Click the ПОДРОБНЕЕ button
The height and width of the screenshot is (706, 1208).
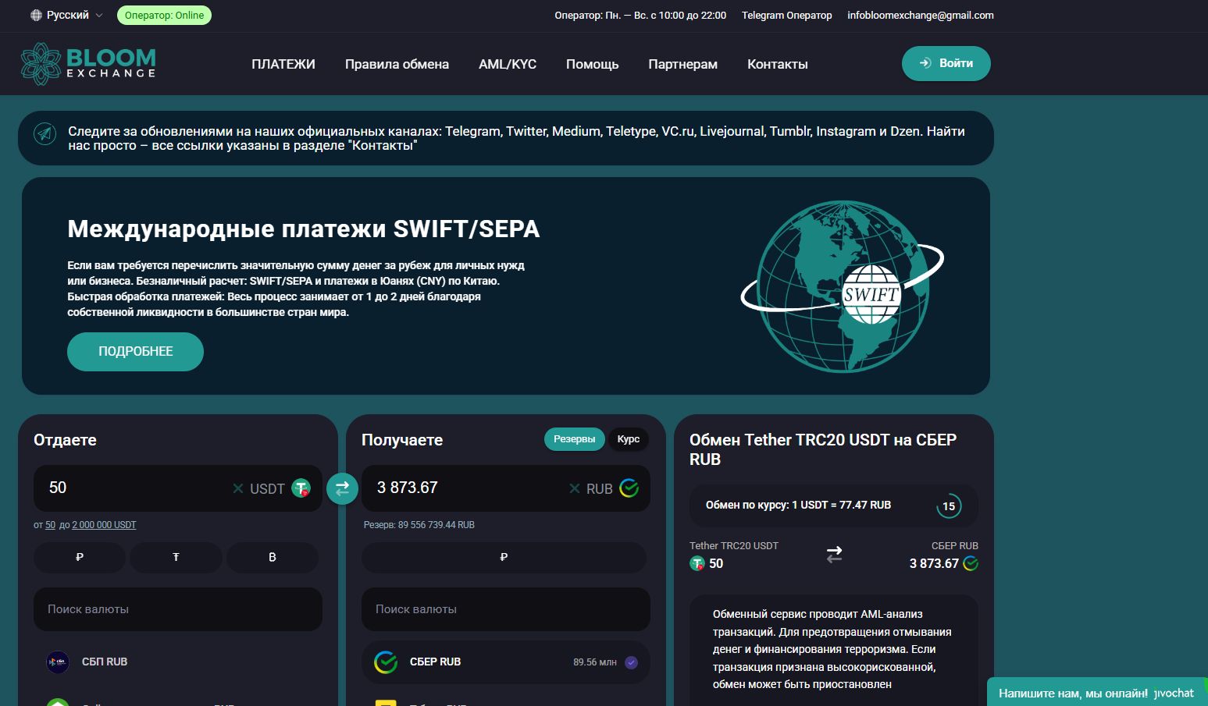pos(135,352)
